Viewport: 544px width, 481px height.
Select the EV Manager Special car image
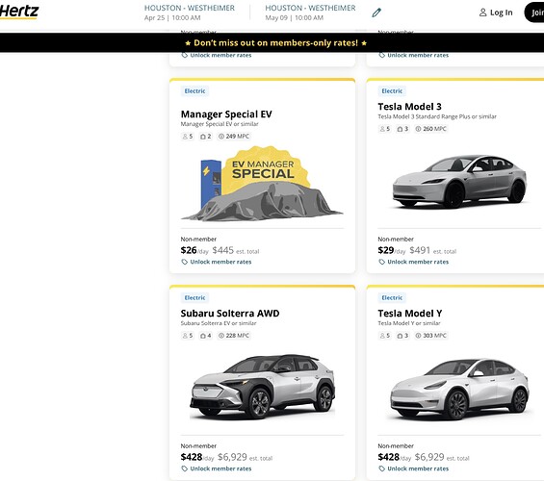(262, 184)
